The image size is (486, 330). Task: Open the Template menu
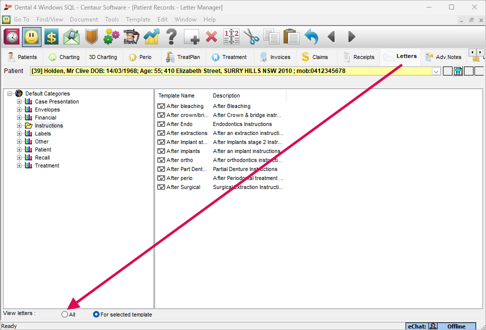138,19
